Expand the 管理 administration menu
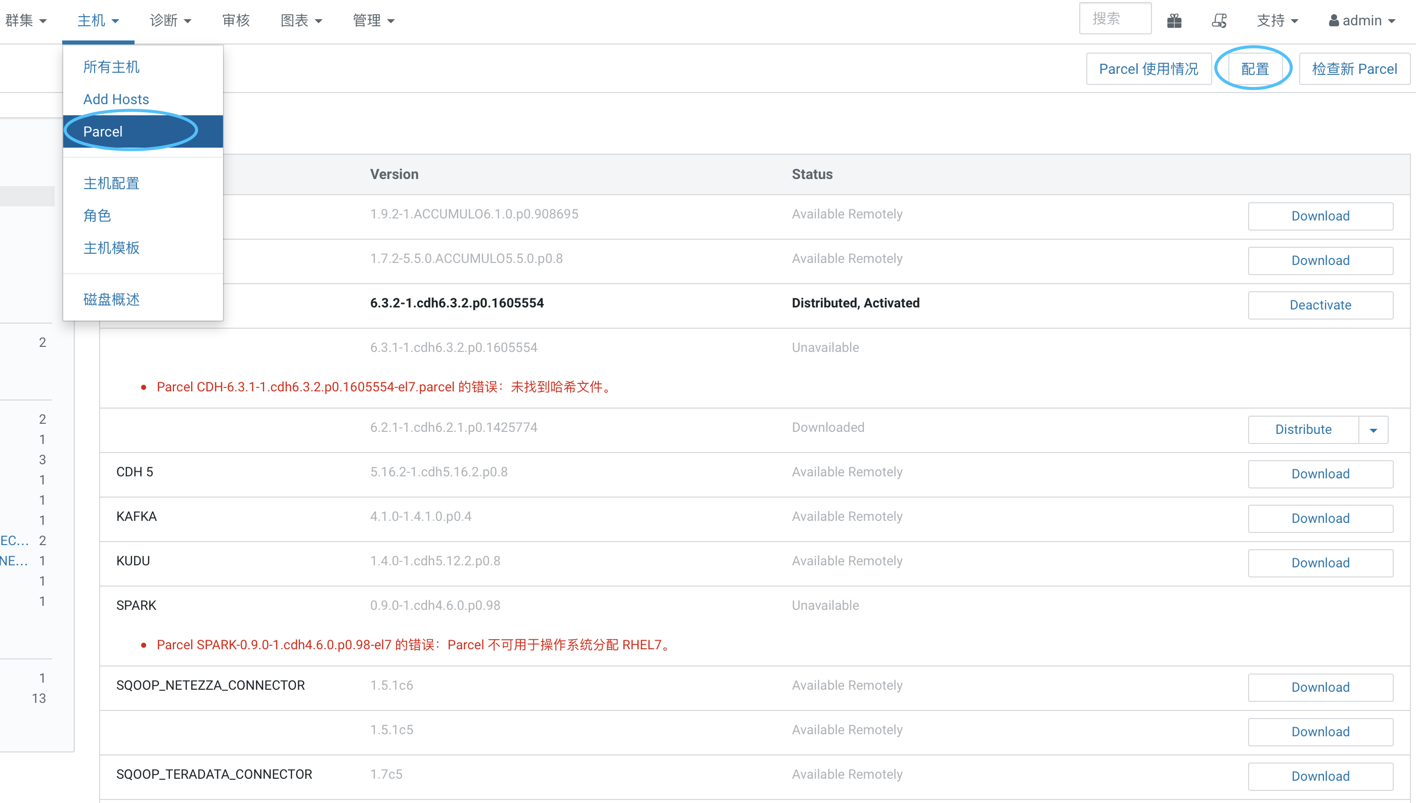 (373, 21)
